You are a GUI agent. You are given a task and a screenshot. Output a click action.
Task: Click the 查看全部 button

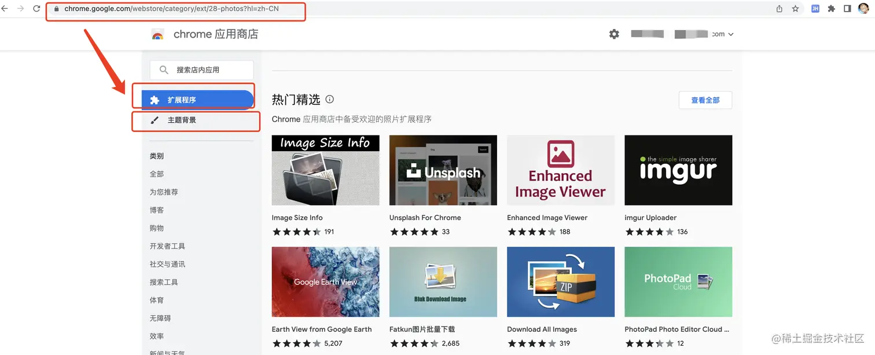tap(705, 100)
